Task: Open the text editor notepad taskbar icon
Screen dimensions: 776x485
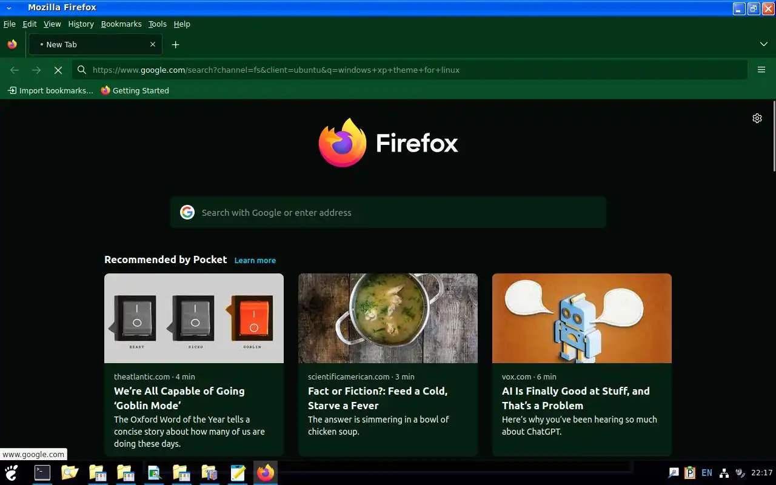Action: 238,472
